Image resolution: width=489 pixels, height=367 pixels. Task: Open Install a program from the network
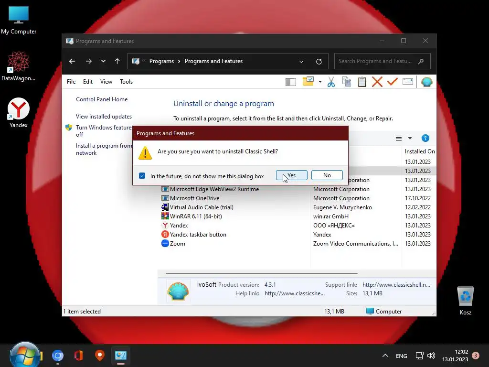click(x=104, y=149)
